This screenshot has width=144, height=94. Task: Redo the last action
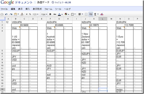[11, 14]
